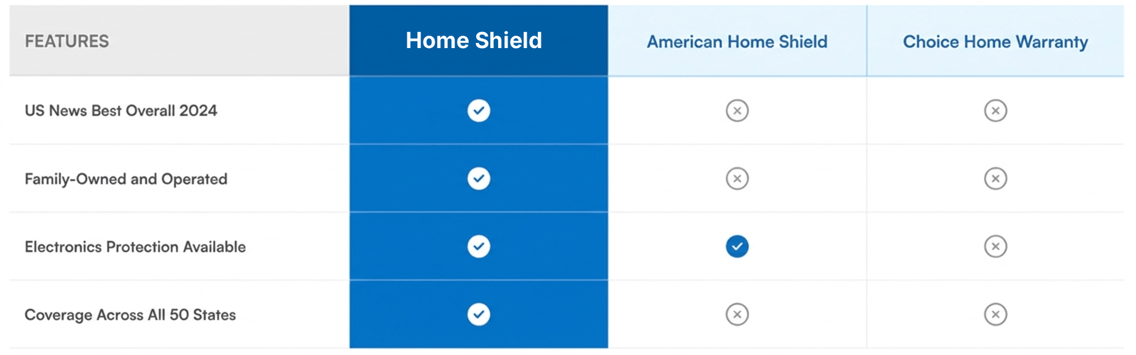Click Choice Home Warranty X for US News Best Overall
1136x355 pixels.
(x=995, y=111)
